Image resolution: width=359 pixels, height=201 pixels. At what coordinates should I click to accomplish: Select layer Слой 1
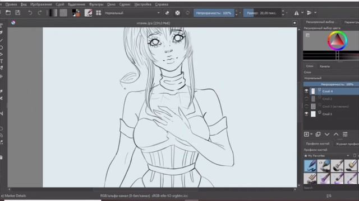[x=334, y=114]
